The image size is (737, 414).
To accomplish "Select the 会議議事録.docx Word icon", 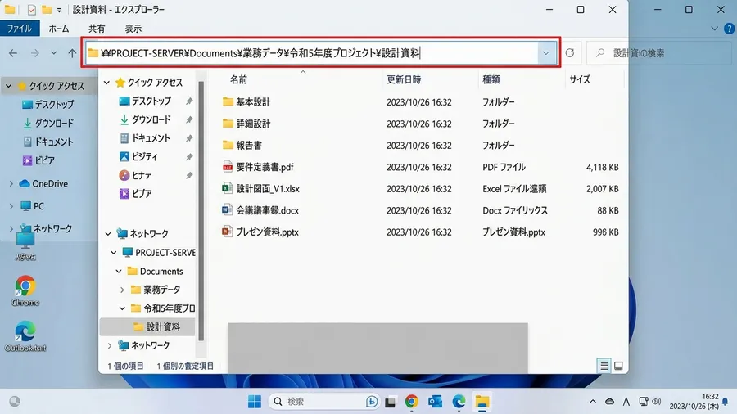I will coord(228,209).
